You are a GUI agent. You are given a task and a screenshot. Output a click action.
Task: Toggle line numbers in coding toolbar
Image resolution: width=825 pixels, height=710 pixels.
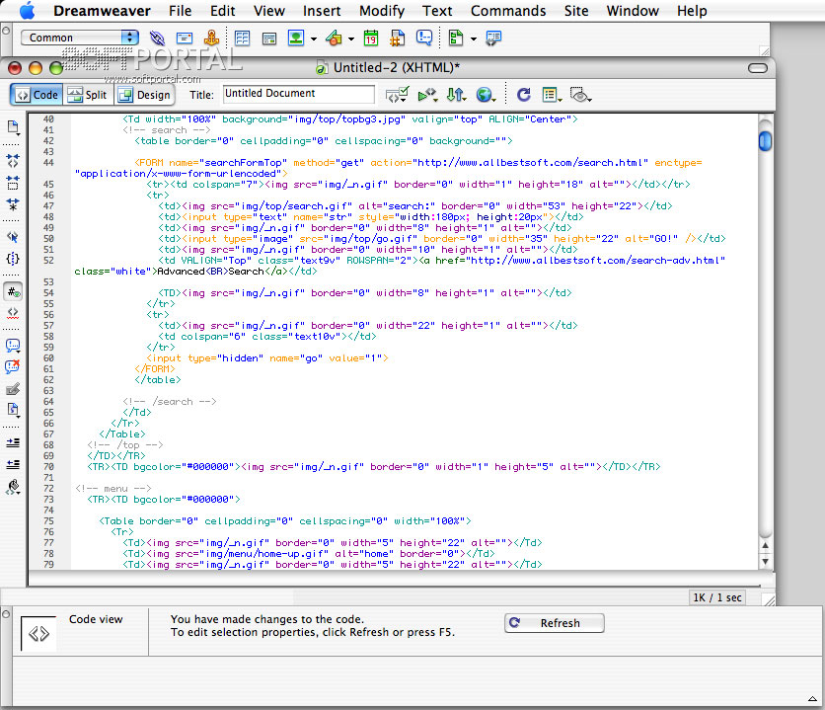(x=13, y=291)
